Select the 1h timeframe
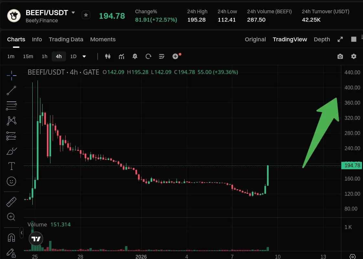The height and width of the screenshot is (259, 363). pos(45,57)
